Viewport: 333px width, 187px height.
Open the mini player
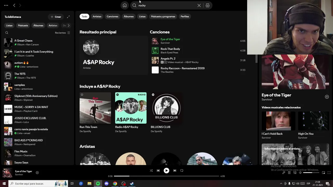click(323, 173)
